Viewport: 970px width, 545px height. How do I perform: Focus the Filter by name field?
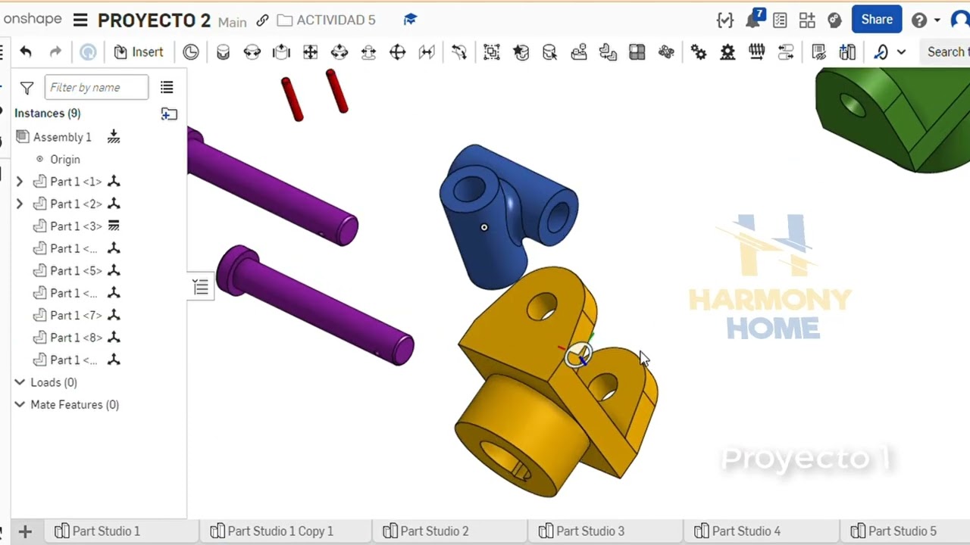click(x=96, y=88)
